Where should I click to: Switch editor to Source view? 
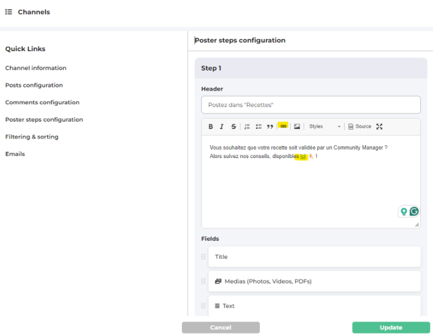click(359, 127)
